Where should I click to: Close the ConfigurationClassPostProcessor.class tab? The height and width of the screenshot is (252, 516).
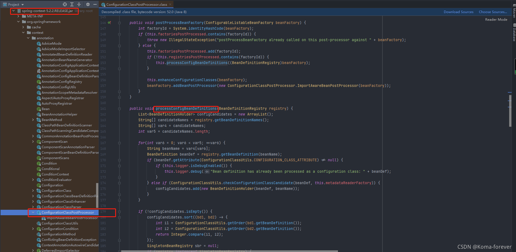(x=170, y=4)
